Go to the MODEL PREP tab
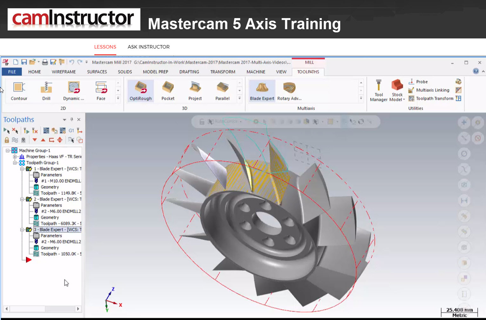 (156, 72)
